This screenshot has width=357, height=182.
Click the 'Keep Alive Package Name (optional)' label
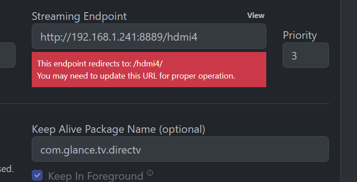tap(118, 129)
